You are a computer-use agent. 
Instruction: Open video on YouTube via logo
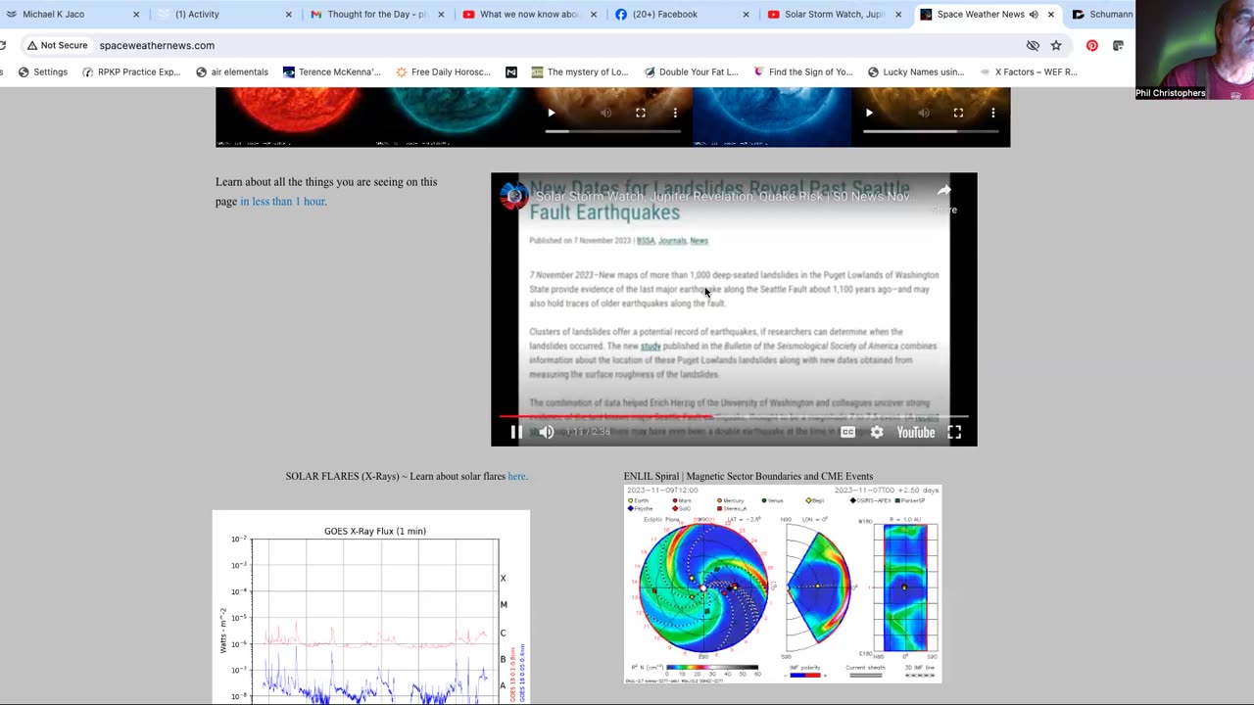(x=915, y=432)
